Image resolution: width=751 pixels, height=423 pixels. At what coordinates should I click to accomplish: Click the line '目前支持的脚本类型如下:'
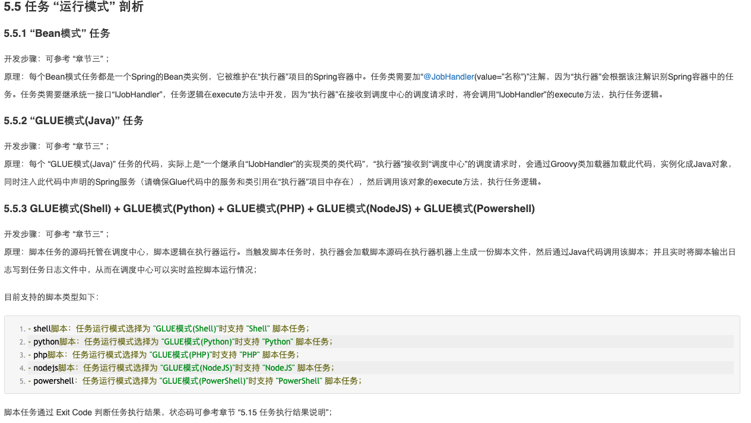point(52,296)
